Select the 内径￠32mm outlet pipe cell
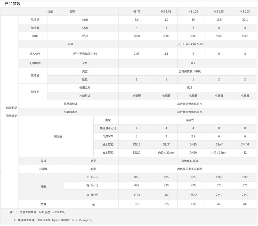The height and width of the screenshot is (226, 258). point(219,153)
